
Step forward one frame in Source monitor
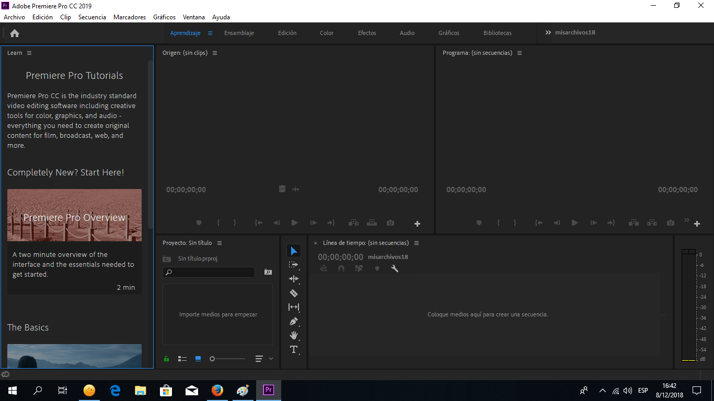[313, 223]
